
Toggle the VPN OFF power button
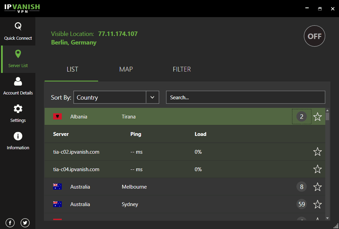click(314, 36)
